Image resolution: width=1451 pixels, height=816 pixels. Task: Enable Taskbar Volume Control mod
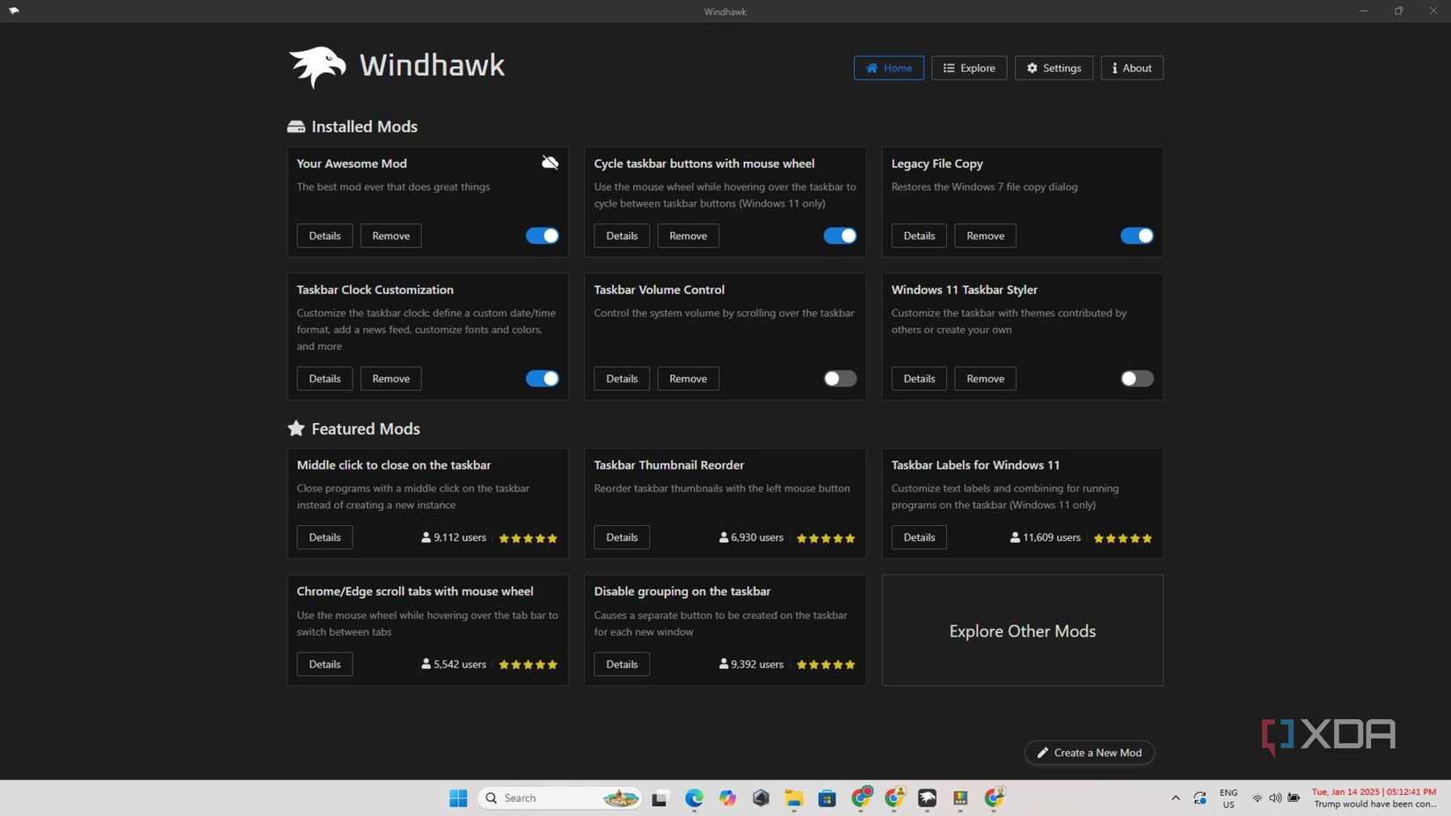tap(839, 378)
